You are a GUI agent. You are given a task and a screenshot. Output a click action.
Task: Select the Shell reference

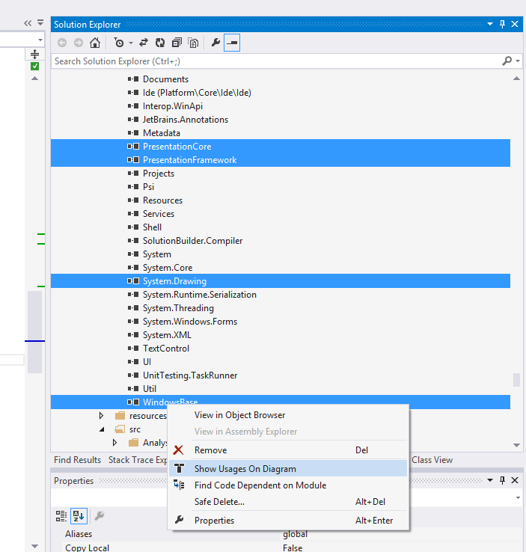click(152, 227)
